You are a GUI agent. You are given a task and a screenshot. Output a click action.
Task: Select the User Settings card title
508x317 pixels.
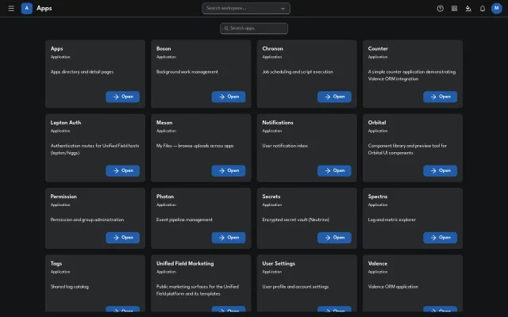pyautogui.click(x=279, y=264)
